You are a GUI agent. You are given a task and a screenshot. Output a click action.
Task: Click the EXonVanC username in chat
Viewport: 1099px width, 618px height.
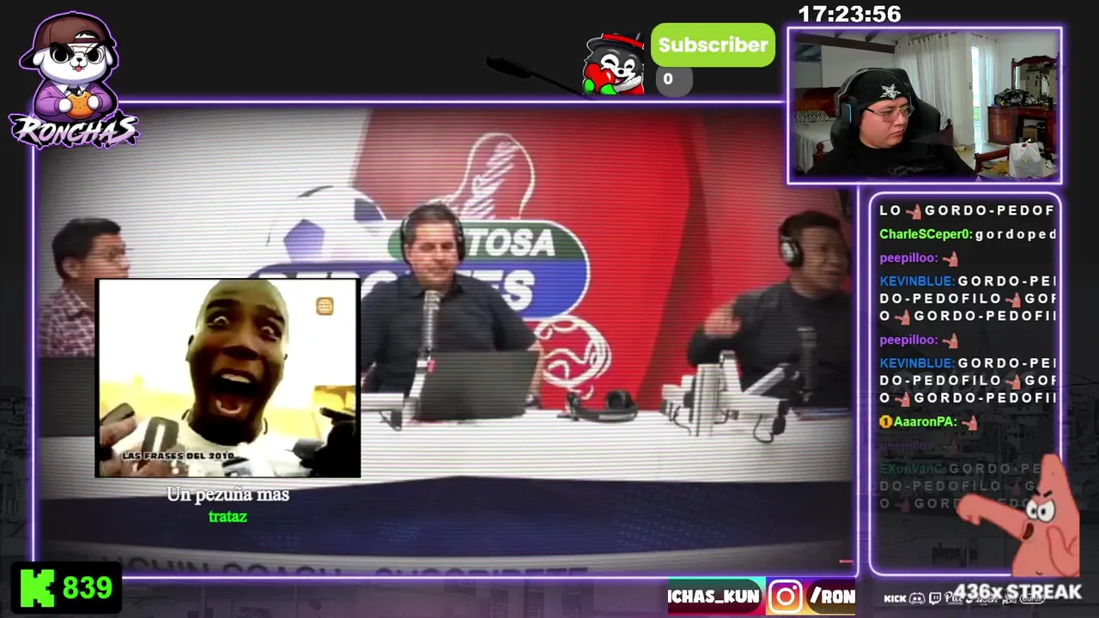pyautogui.click(x=912, y=470)
